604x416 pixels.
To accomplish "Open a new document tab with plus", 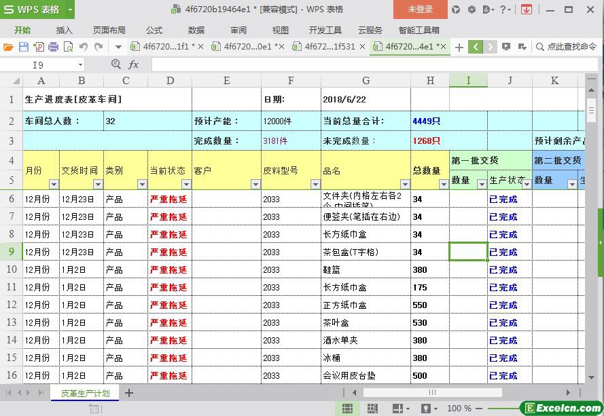I will (x=459, y=47).
